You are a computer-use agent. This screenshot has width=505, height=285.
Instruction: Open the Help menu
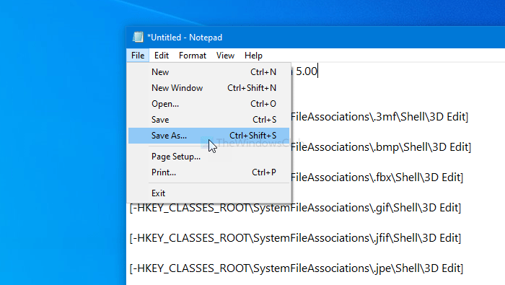tap(253, 56)
